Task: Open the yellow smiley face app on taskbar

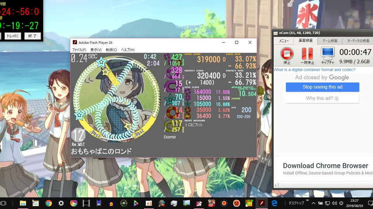Action: (x=249, y=203)
